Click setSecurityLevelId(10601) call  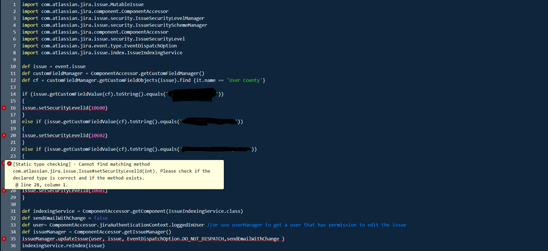tap(64, 191)
